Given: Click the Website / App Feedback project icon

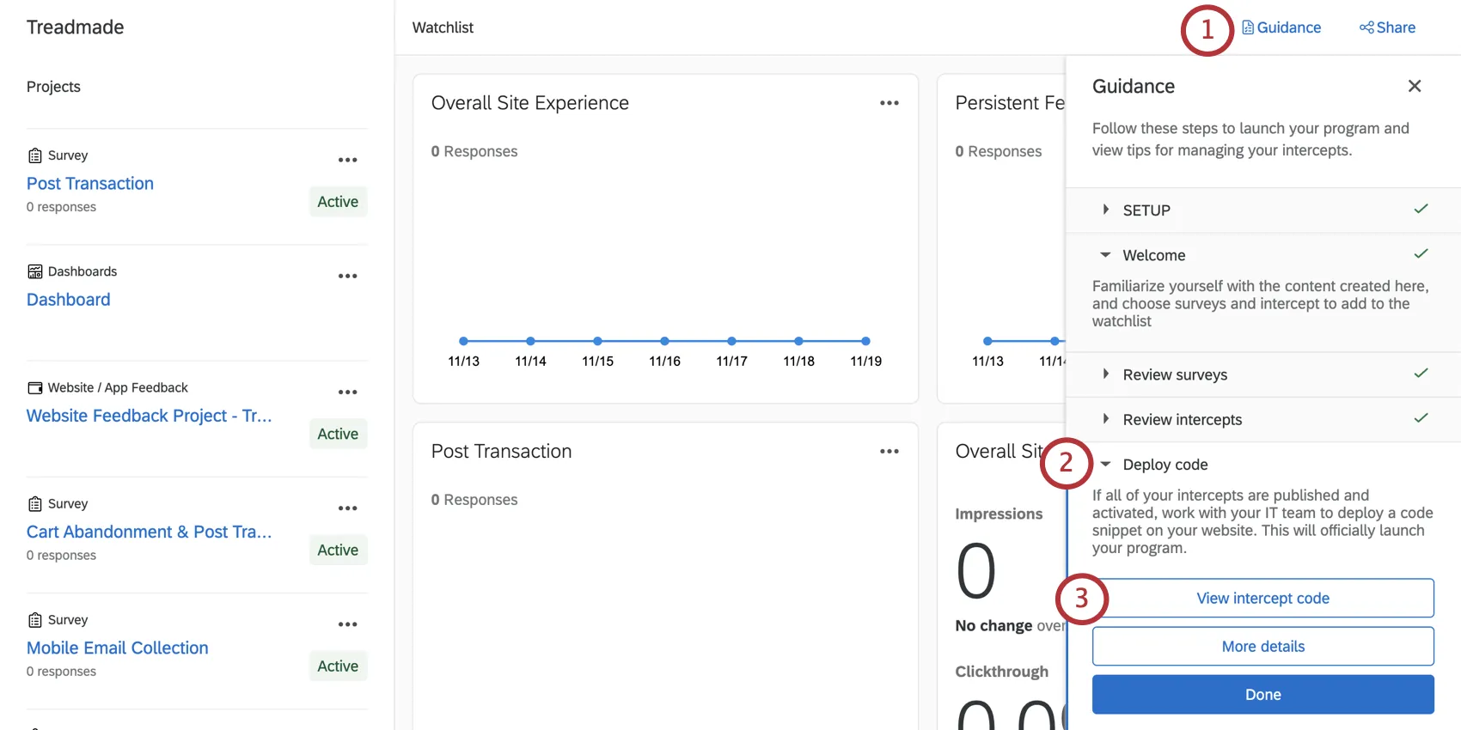Looking at the screenshot, I should (x=34, y=387).
